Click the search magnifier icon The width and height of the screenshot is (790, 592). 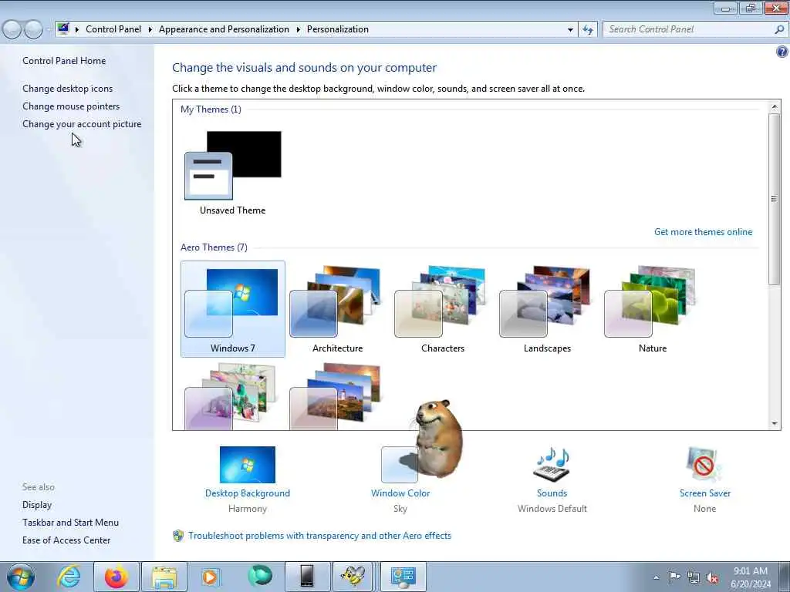[779, 29]
